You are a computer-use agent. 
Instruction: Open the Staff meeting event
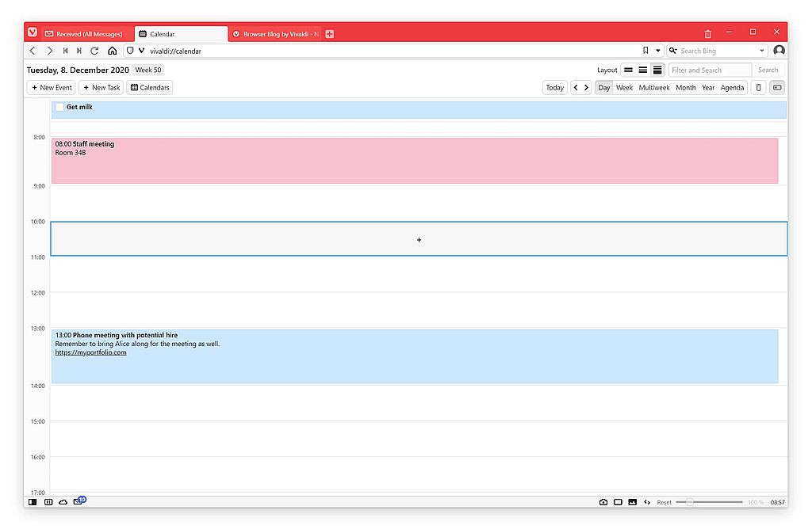point(414,160)
